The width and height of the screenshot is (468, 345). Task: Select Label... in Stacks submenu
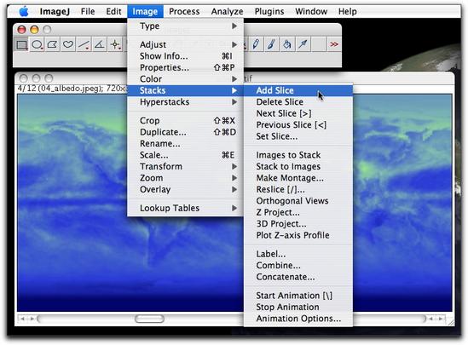(298, 254)
